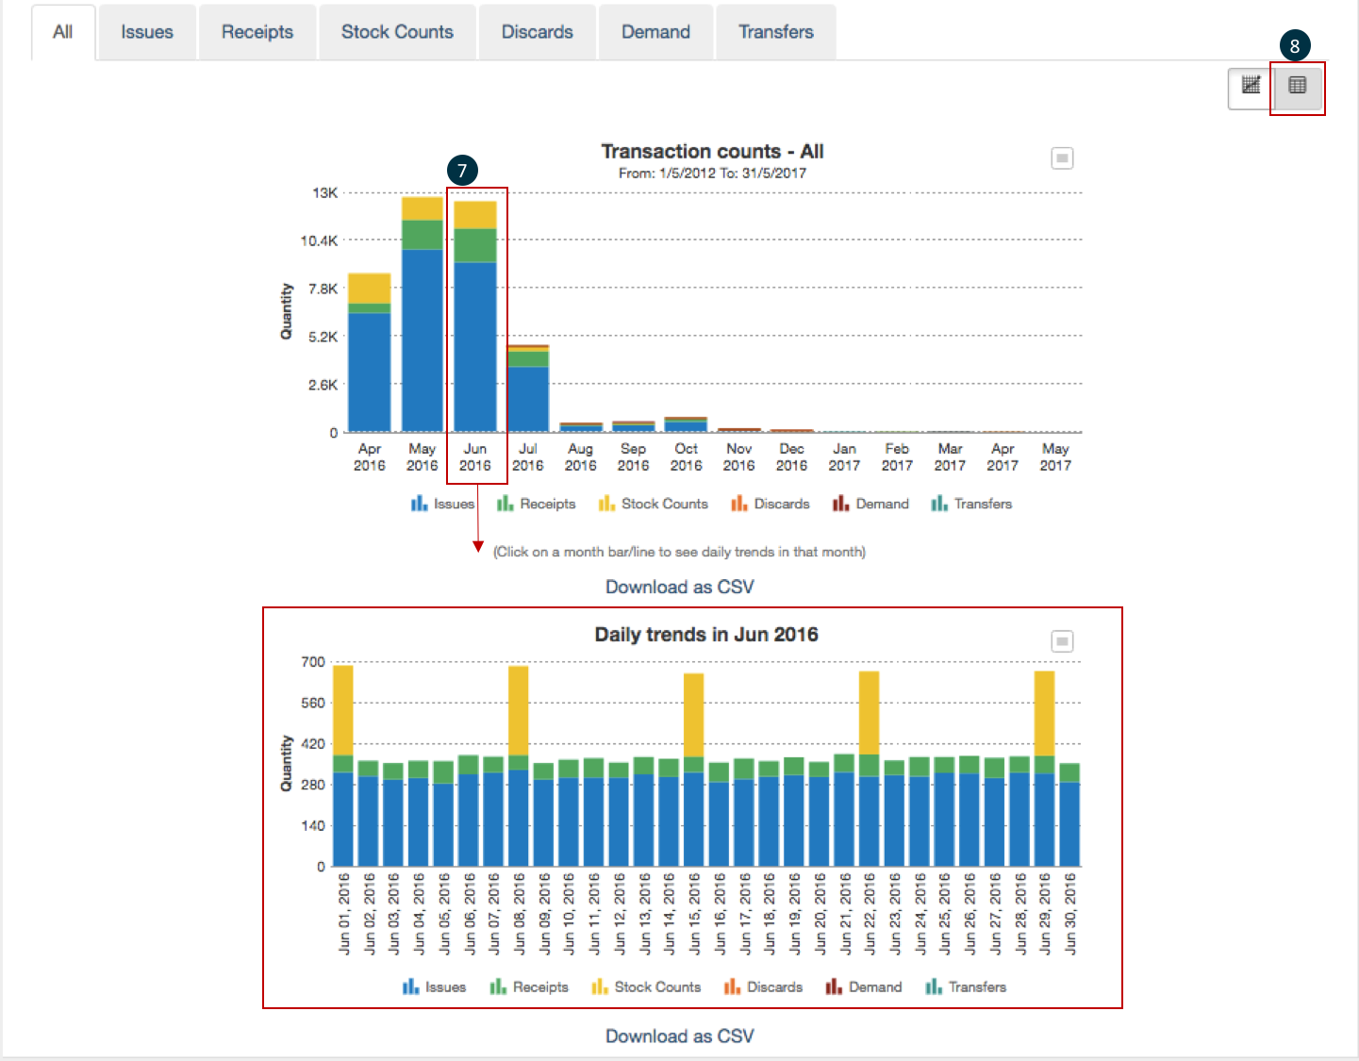The image size is (1359, 1061).
Task: Toggle Demand series in the top chart legend
Action: (870, 504)
